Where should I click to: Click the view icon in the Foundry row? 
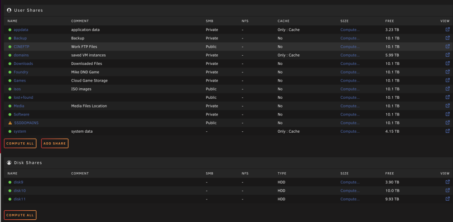click(x=448, y=72)
